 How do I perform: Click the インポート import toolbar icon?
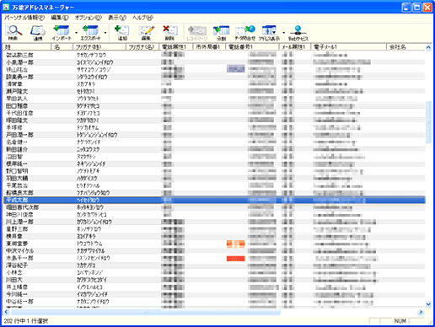(x=62, y=33)
